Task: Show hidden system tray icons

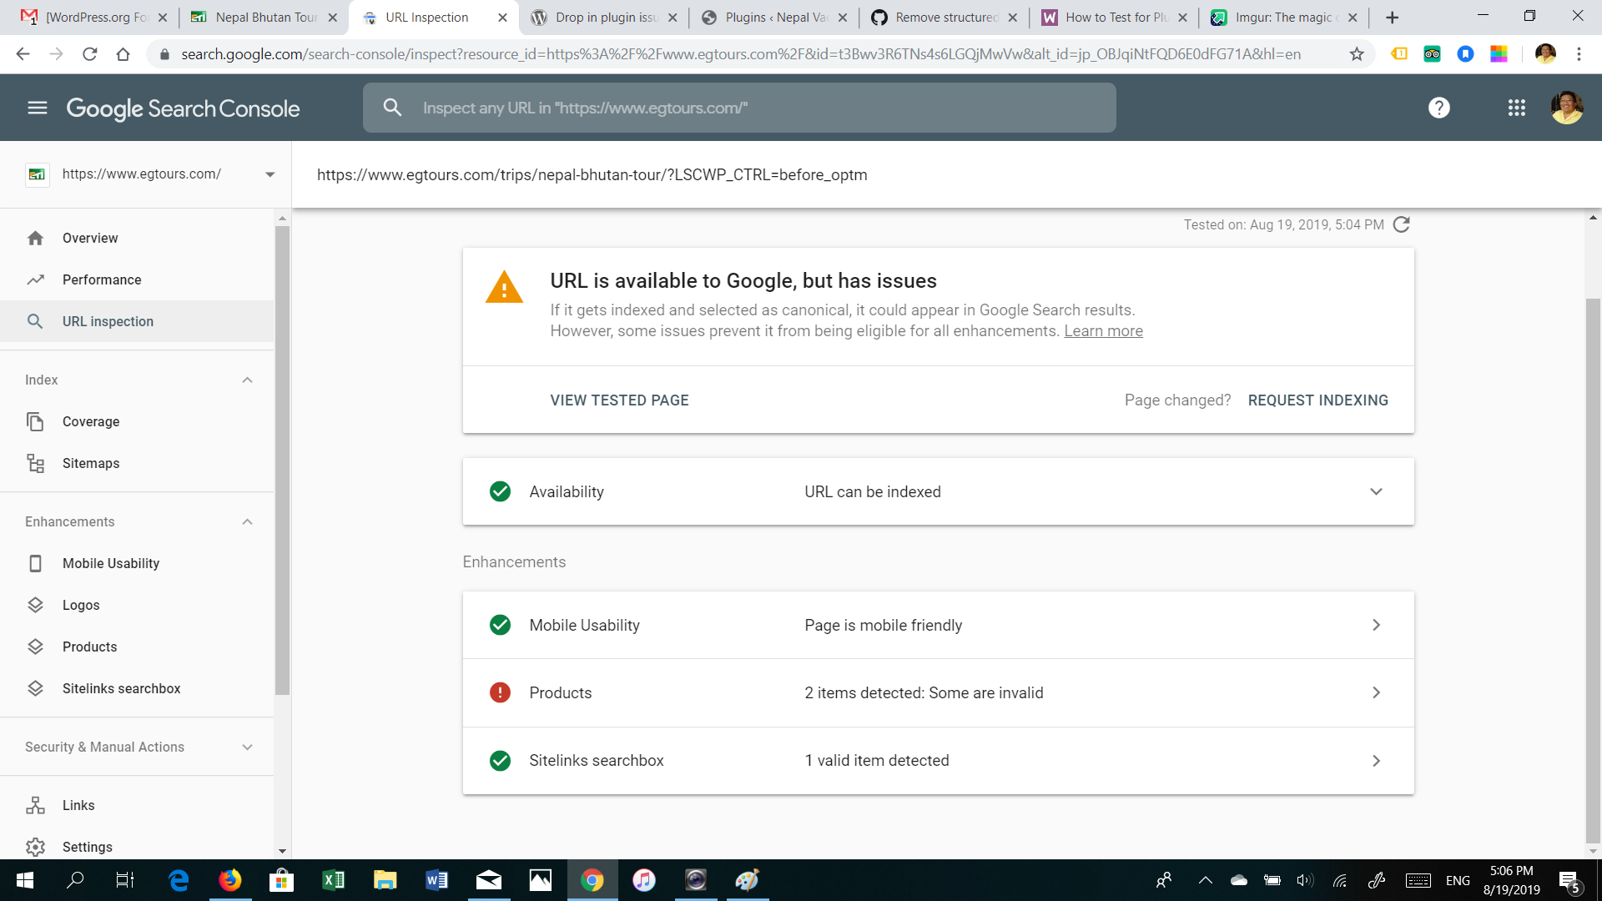Action: click(x=1205, y=880)
